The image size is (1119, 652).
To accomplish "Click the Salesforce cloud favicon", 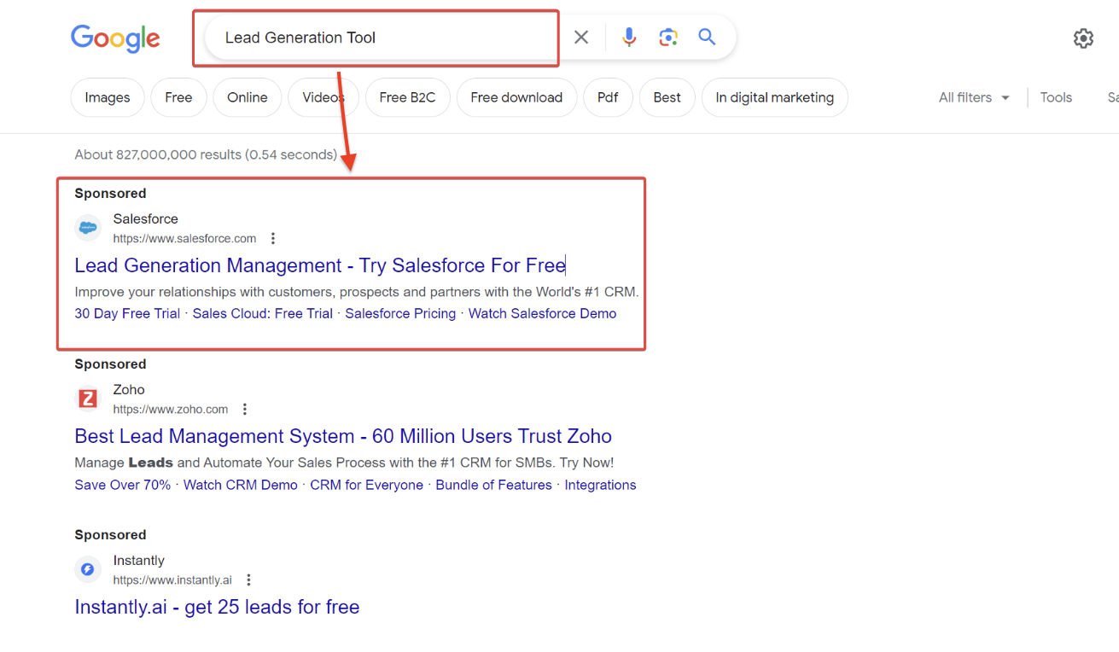I will click(87, 228).
